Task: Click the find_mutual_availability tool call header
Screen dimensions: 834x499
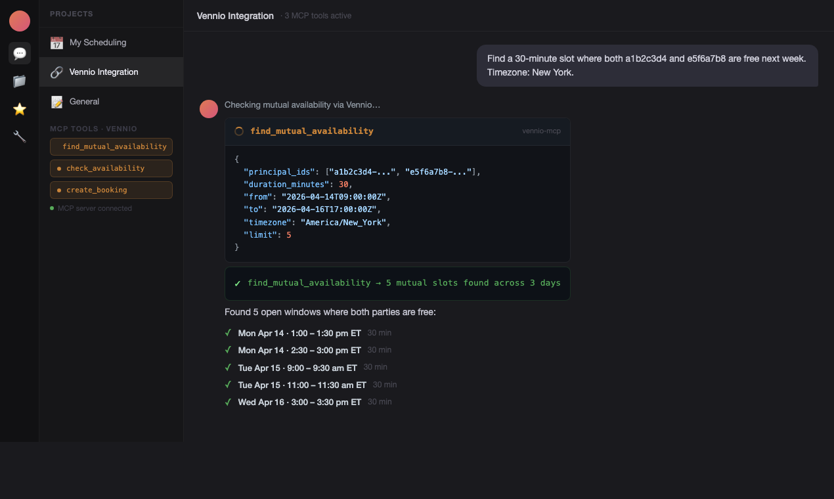Action: pyautogui.click(x=397, y=131)
